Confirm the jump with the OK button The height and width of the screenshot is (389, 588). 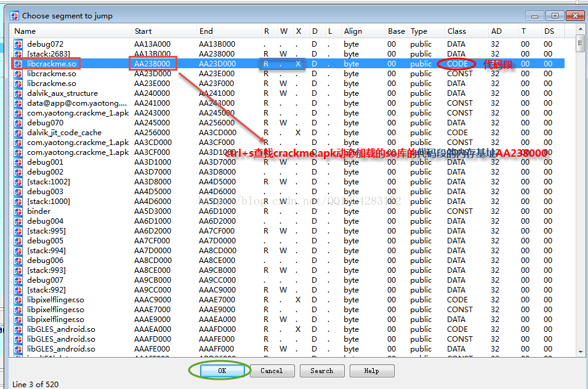pos(222,371)
